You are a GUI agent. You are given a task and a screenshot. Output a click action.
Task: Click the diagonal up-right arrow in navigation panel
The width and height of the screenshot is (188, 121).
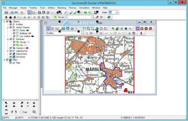click(22, 103)
